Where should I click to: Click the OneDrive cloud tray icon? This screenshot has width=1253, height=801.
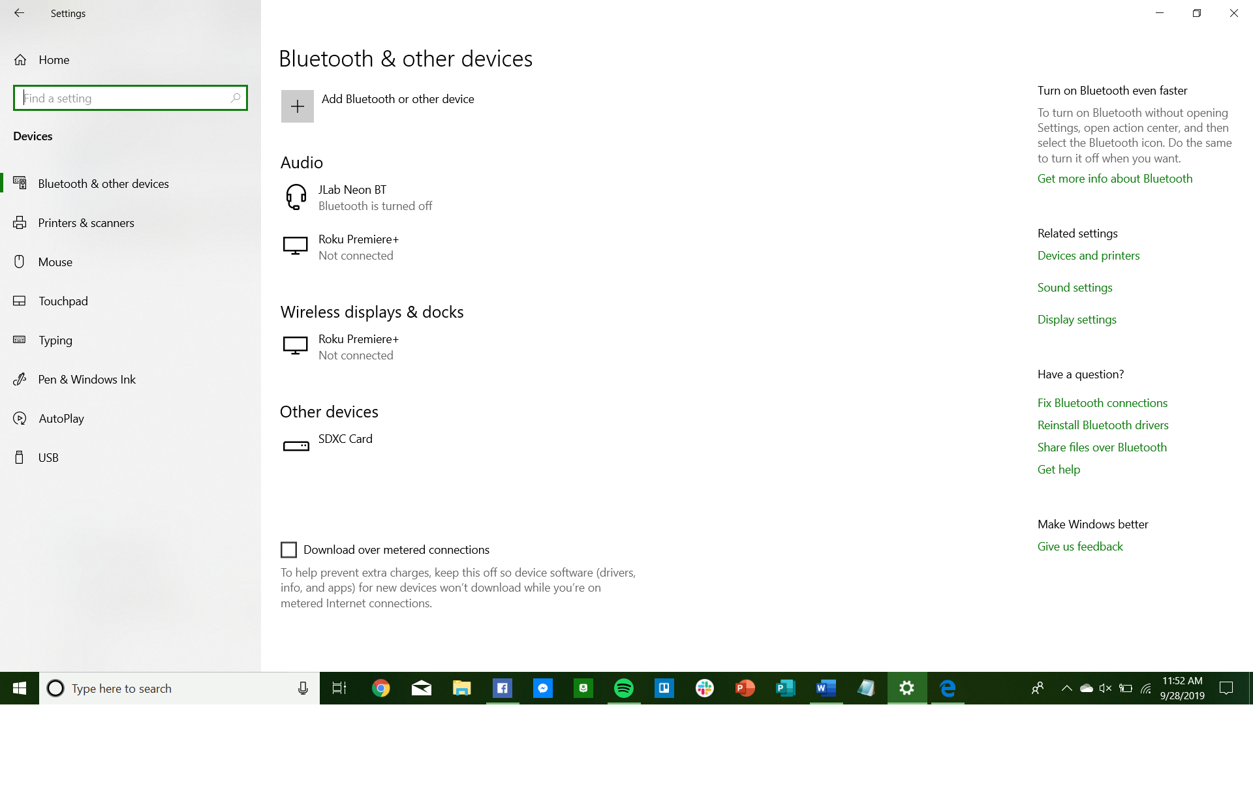[x=1086, y=688]
